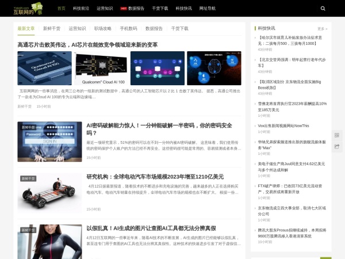Screen dimensions: 345x259
Task: Open news 腾讯大股东Prosus拟继续减持
Action: pyautogui.click(x=292, y=233)
